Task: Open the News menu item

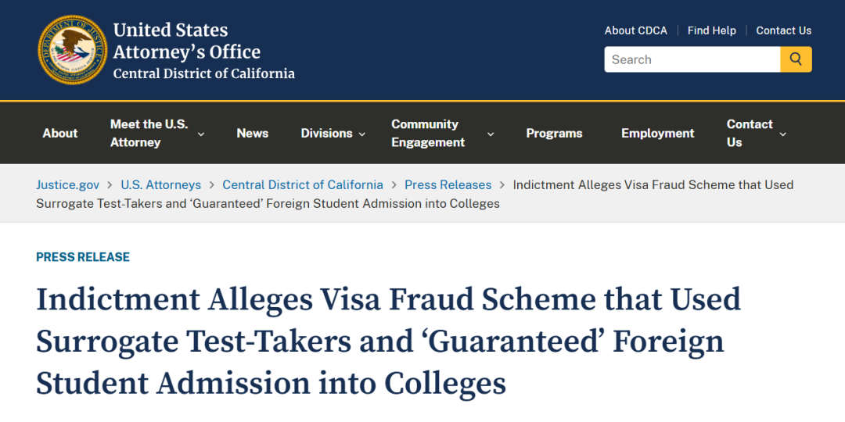Action: tap(252, 133)
